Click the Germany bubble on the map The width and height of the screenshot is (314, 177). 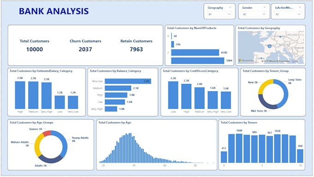(x=280, y=37)
